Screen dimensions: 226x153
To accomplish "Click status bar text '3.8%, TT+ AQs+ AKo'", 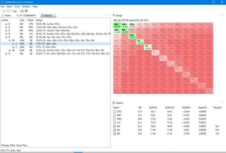I will [x=11, y=150].
